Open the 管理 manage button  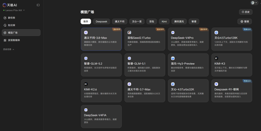[x=245, y=21]
